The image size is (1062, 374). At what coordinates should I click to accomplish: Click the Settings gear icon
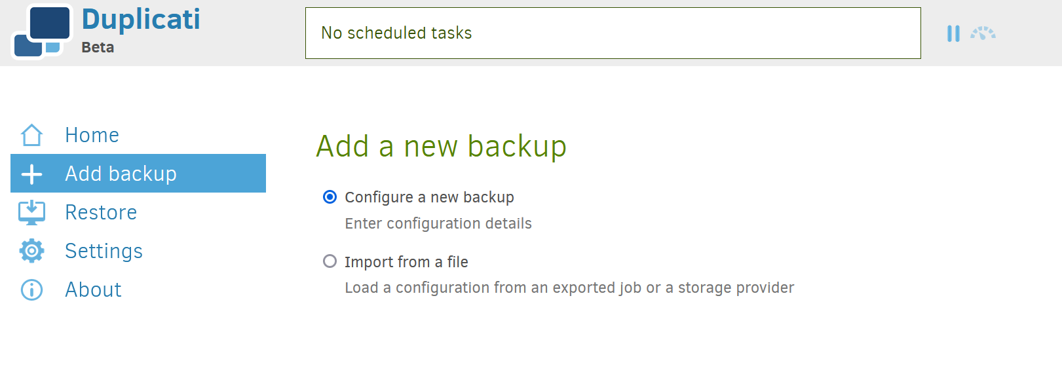(x=31, y=251)
